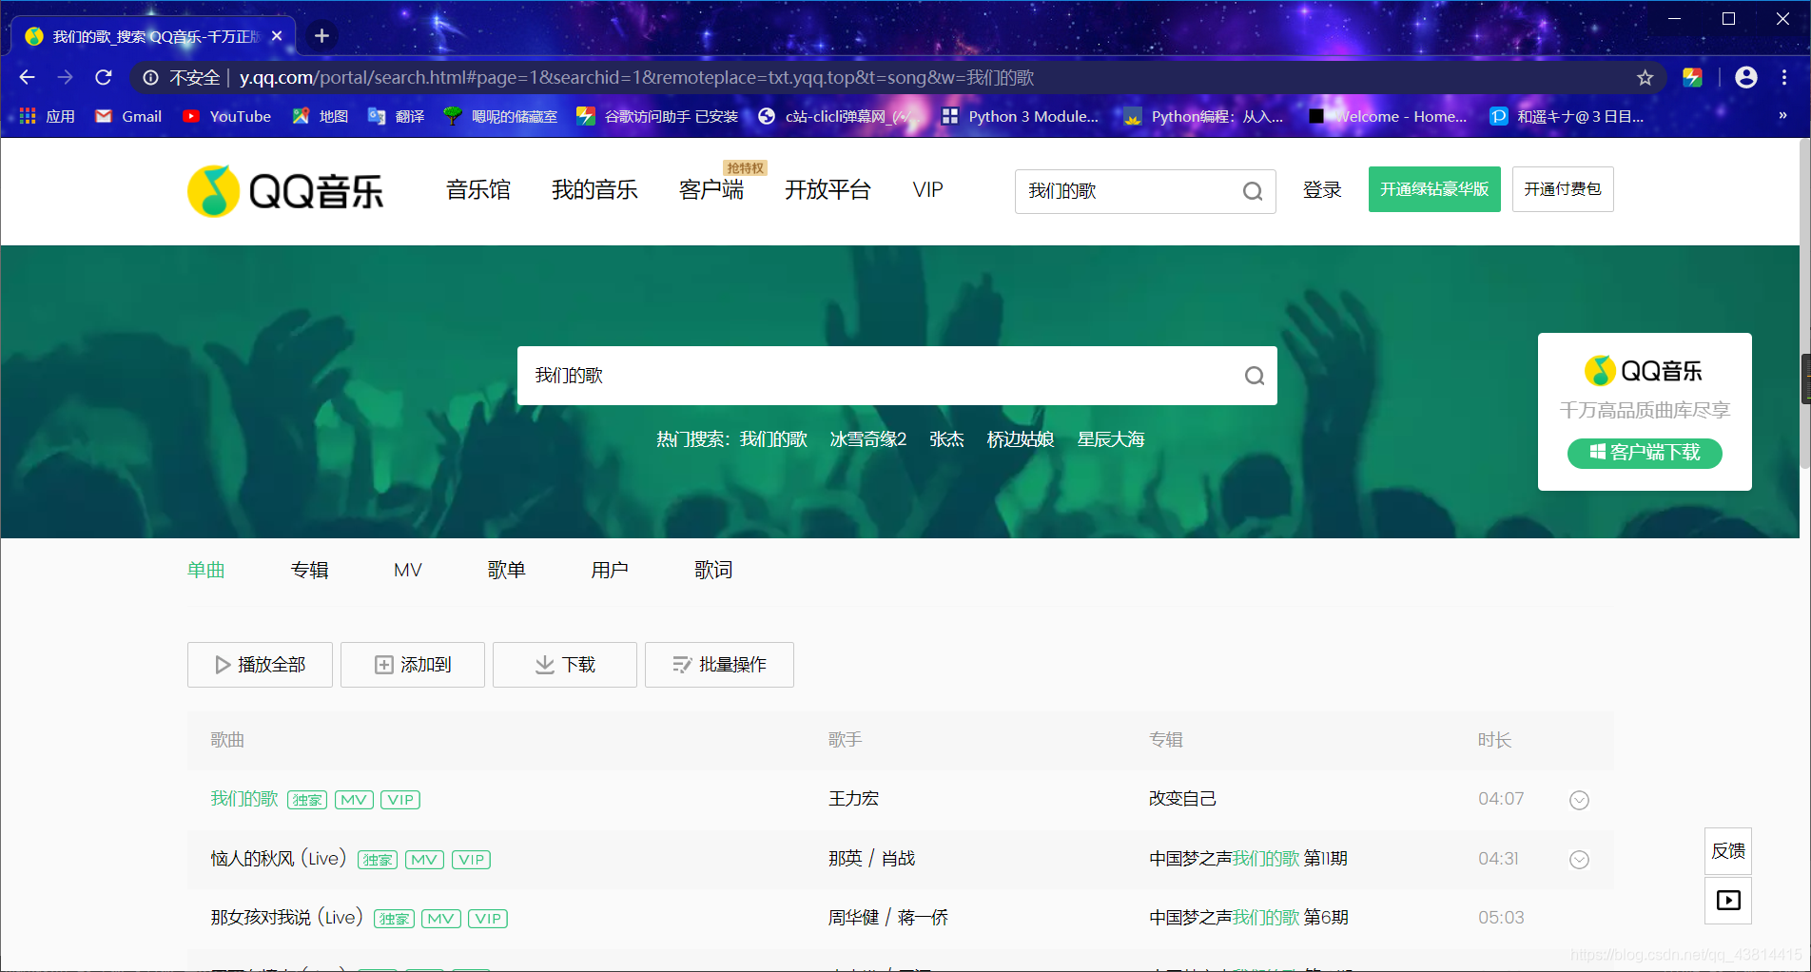Click the 反馈 feedback button

[x=1728, y=851]
